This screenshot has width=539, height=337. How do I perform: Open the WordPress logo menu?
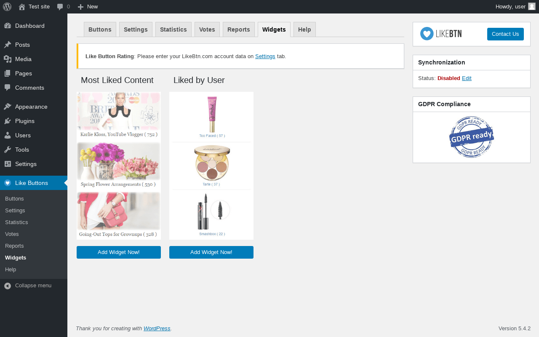(7, 7)
